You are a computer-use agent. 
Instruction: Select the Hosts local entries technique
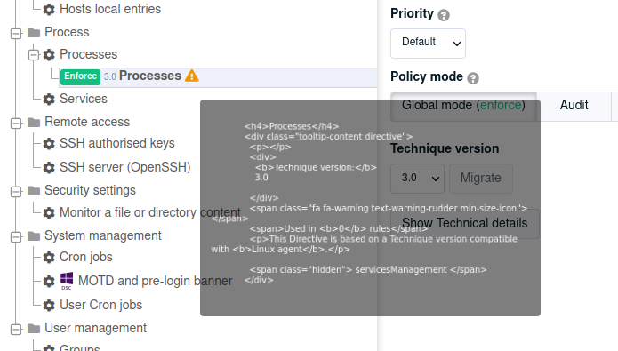(110, 9)
